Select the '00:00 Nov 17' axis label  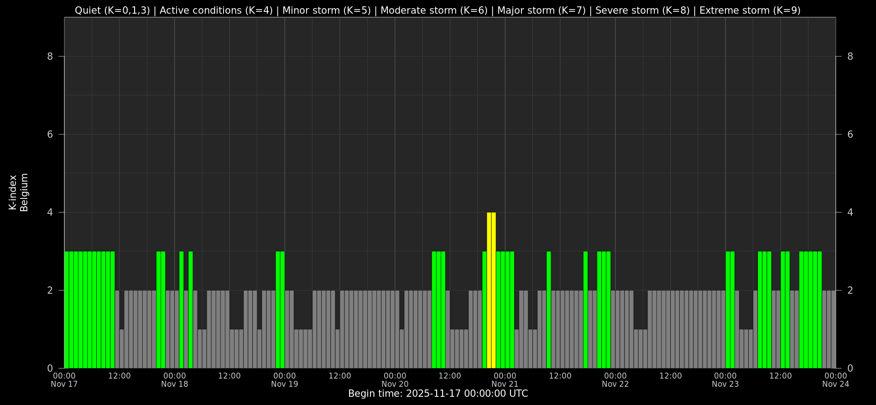coord(64,380)
